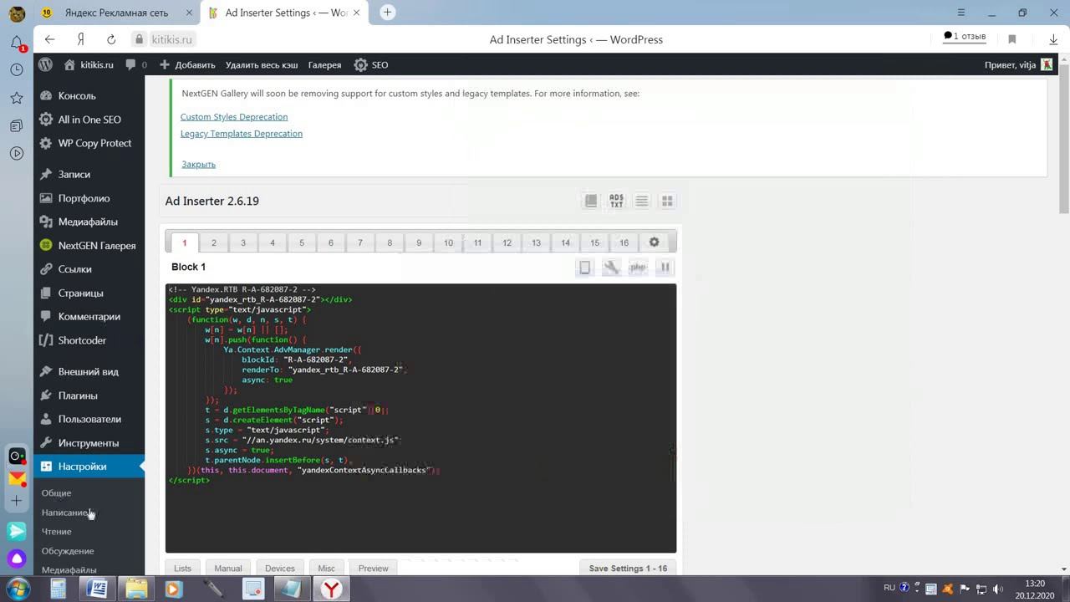Select block tab 5

[302, 242]
